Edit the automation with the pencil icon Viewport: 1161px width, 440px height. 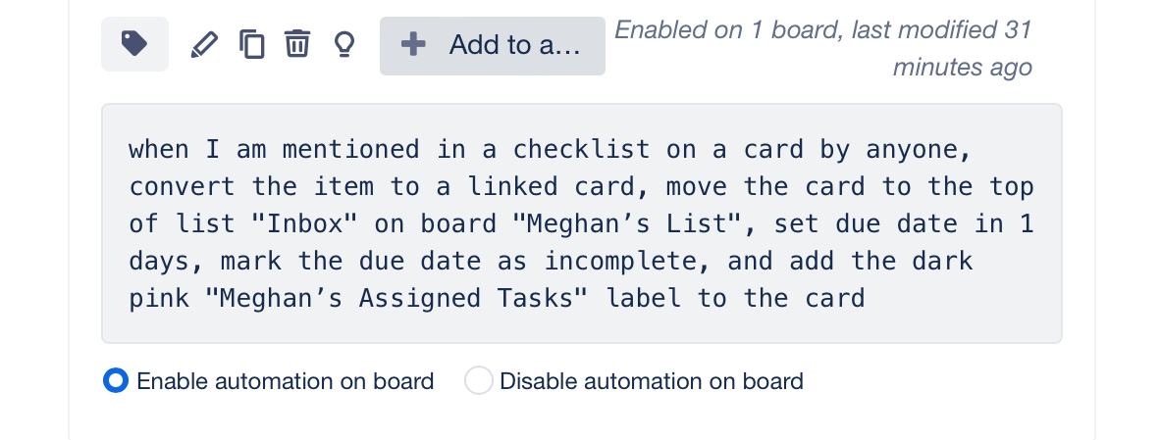click(x=203, y=44)
